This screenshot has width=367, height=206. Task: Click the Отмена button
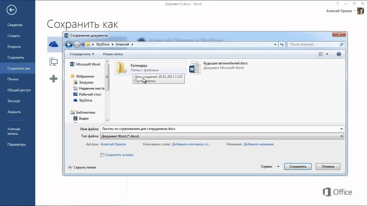[328, 167]
